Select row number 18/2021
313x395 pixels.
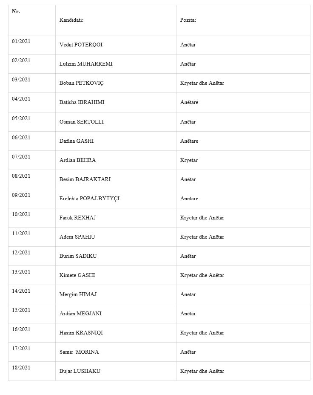[21, 368]
